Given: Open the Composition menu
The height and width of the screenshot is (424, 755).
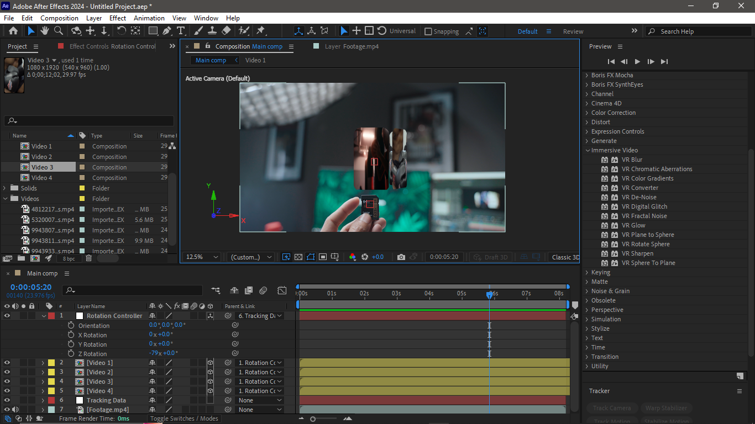Looking at the screenshot, I should click(59, 18).
